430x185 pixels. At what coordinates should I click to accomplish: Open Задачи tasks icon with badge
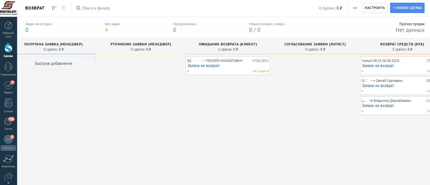(8, 86)
